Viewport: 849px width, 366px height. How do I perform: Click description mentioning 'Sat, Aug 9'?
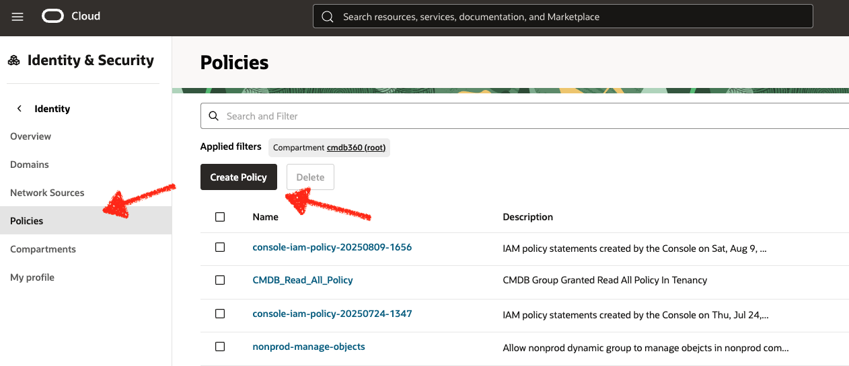(635, 248)
